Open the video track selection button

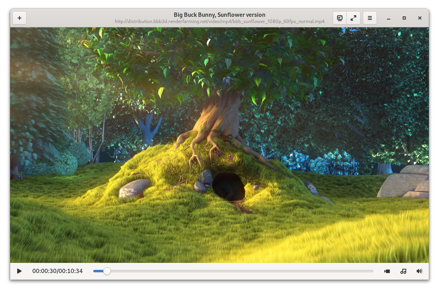(x=387, y=271)
